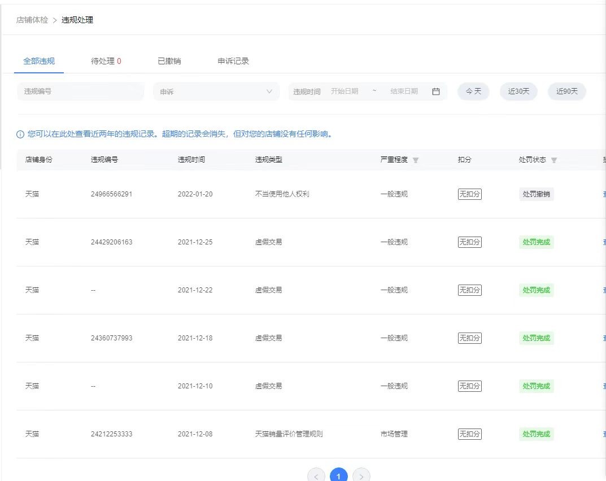Select page 1 in pagination

(x=338, y=476)
